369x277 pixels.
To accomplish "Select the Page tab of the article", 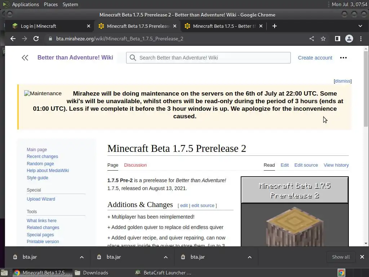I will [x=113, y=165].
